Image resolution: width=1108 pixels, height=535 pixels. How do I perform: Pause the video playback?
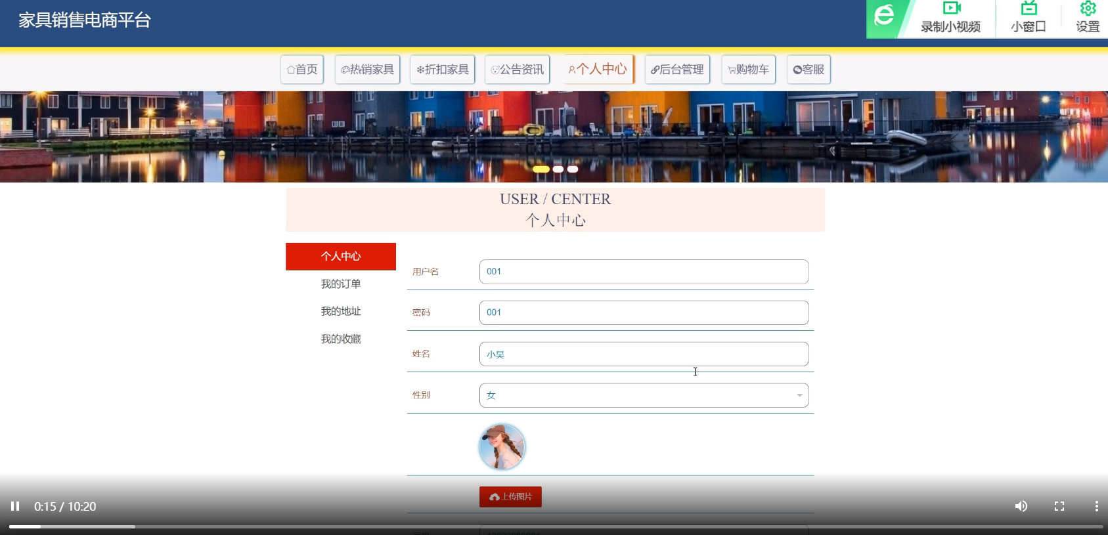(x=15, y=506)
